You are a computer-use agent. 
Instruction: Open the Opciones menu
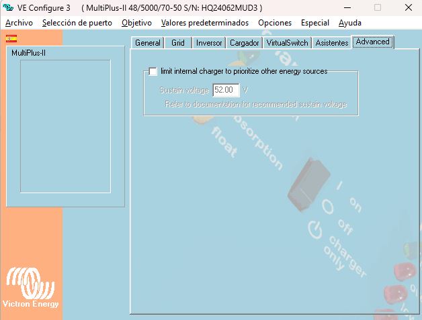click(x=275, y=23)
